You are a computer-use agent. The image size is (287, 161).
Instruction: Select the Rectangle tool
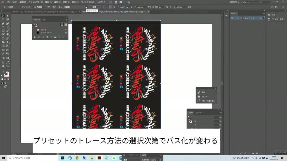point(3,31)
